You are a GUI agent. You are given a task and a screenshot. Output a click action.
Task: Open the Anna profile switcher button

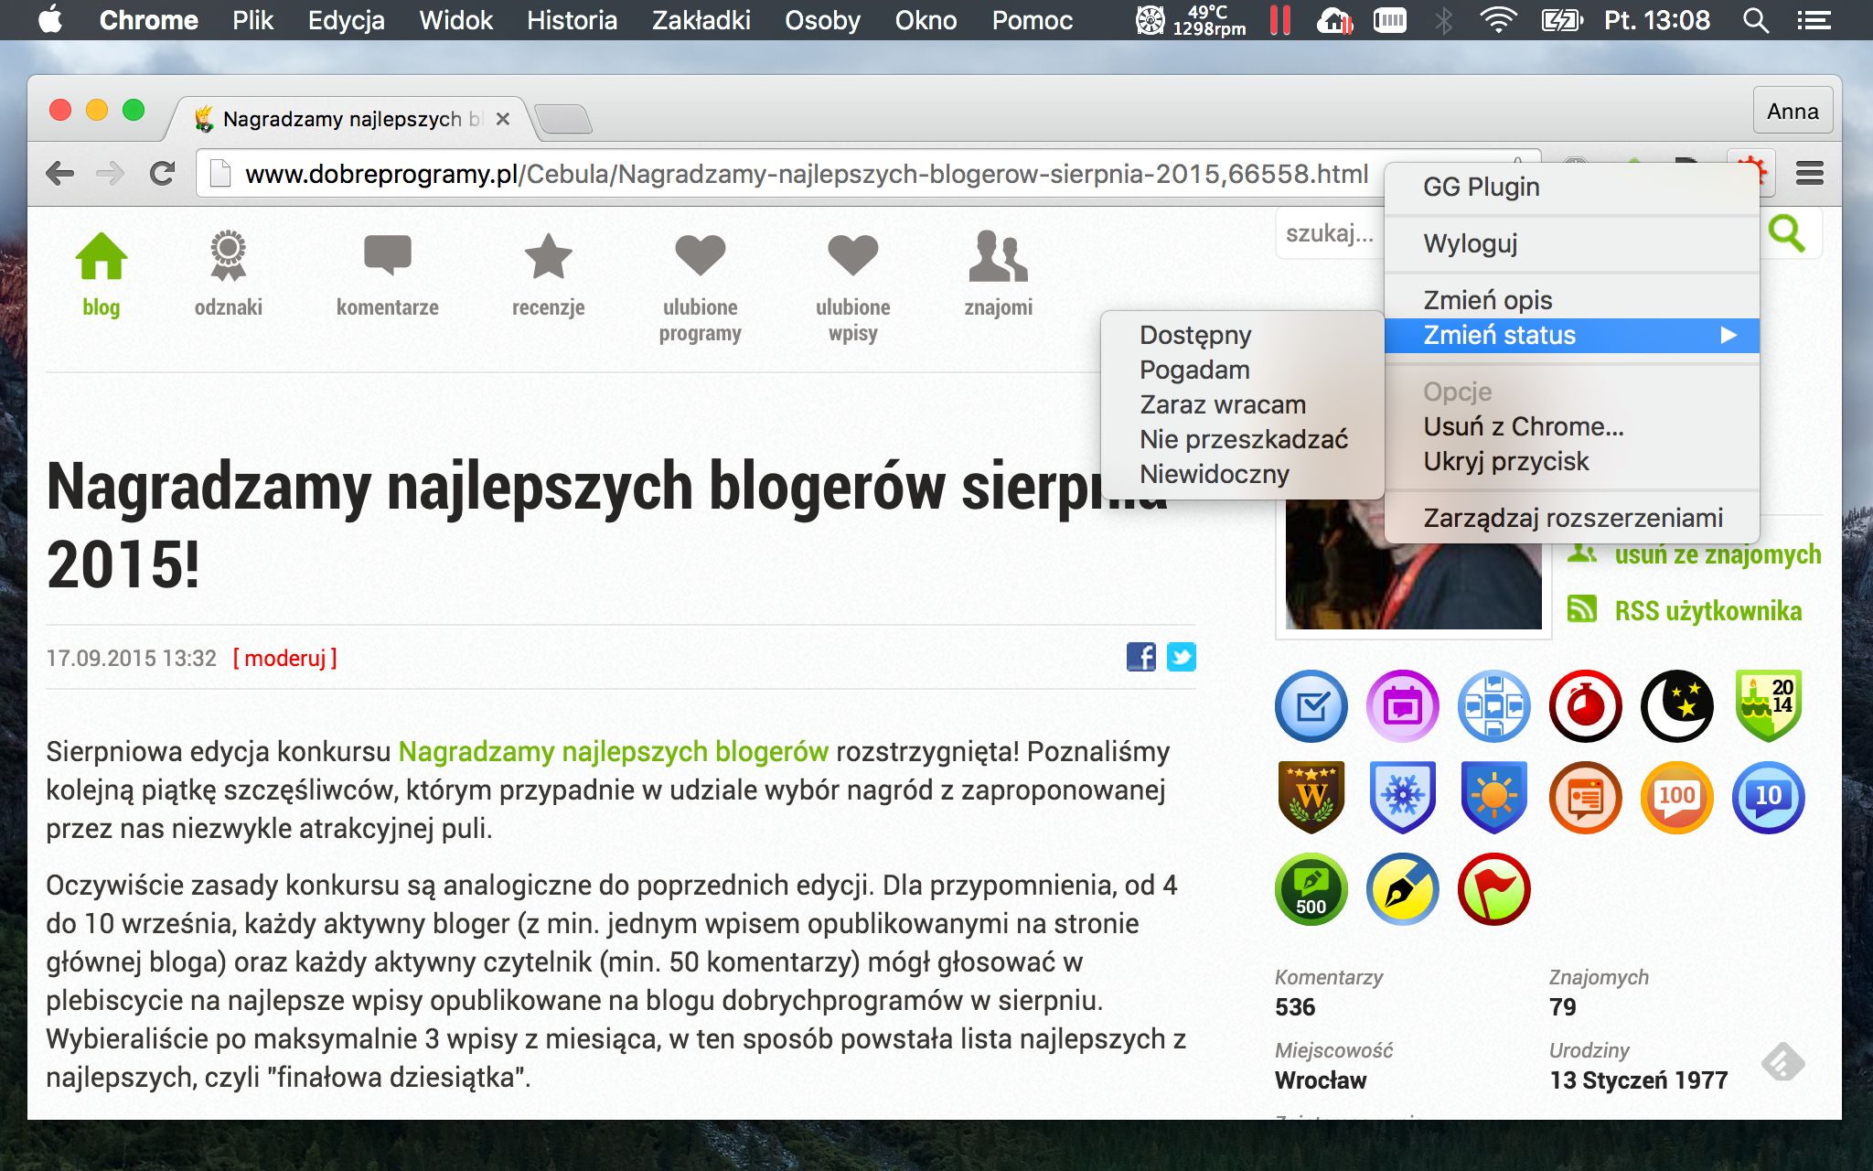(x=1792, y=111)
